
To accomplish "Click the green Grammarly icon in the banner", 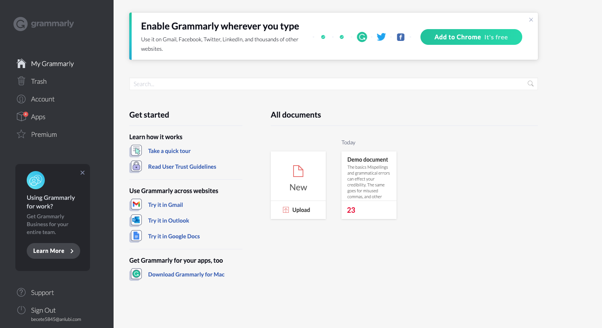I will [362, 37].
